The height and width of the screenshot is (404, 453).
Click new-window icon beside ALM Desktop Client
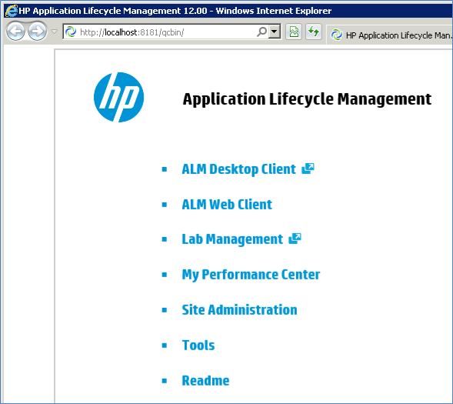[x=308, y=169]
